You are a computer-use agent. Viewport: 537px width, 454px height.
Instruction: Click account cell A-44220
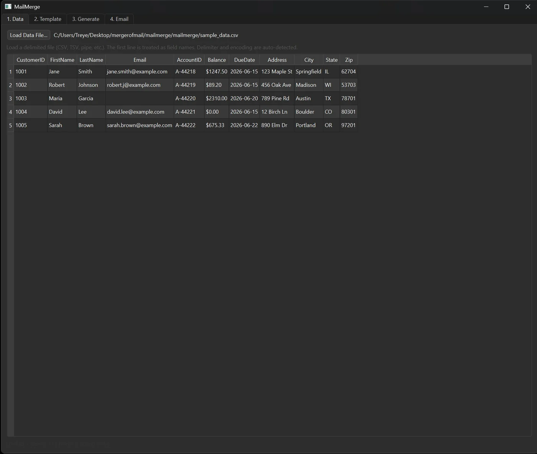(x=189, y=98)
